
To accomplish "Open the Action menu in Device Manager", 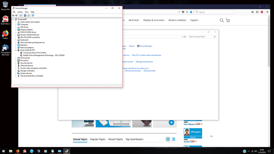I will pos(20,12).
